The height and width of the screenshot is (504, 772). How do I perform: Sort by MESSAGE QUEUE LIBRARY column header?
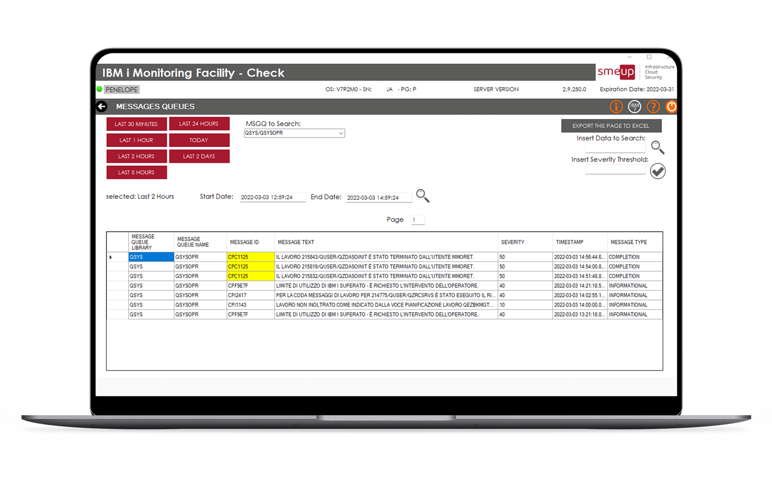coord(151,242)
